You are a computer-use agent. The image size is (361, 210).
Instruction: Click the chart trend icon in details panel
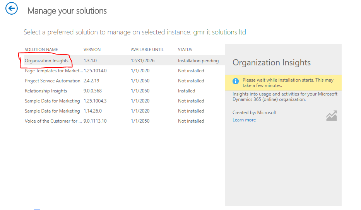pos(331,116)
